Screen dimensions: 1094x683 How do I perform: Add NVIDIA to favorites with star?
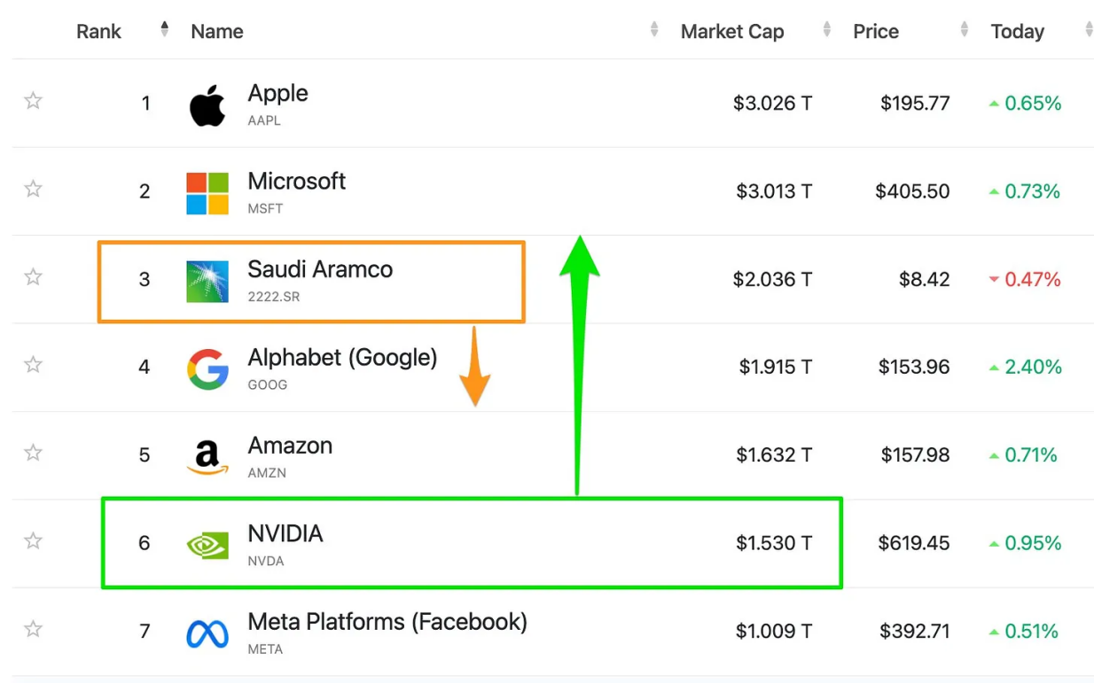pyautogui.click(x=34, y=540)
